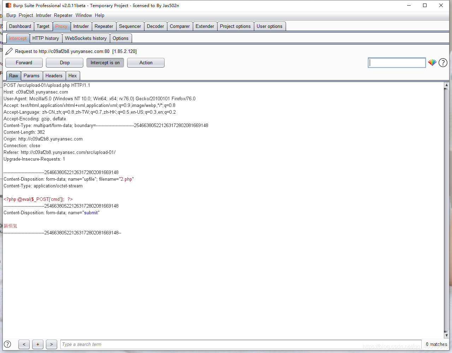Click the 'Accept-Encoding: gzip, deflate' line
This screenshot has height=353, width=452.
coord(35,119)
